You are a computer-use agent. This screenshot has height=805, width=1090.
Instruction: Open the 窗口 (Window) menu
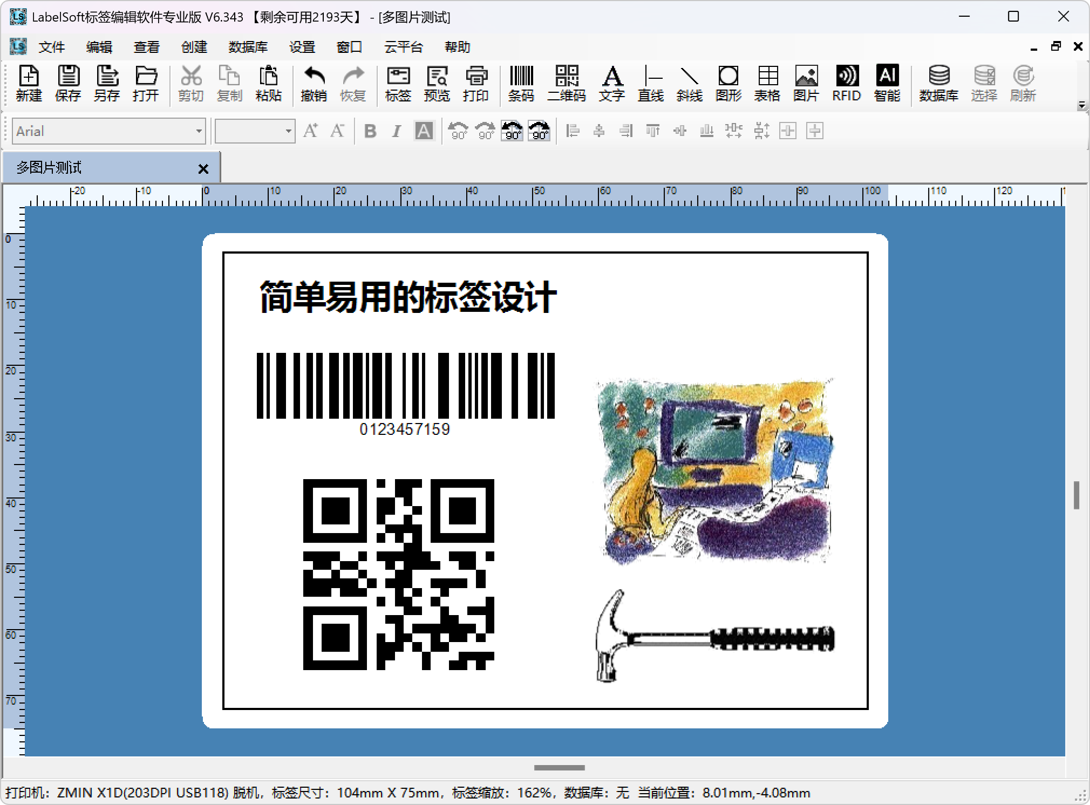tap(350, 47)
